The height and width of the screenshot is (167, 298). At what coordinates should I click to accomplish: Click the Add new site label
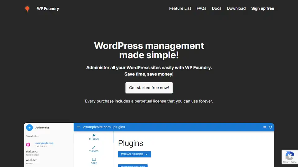42,128
